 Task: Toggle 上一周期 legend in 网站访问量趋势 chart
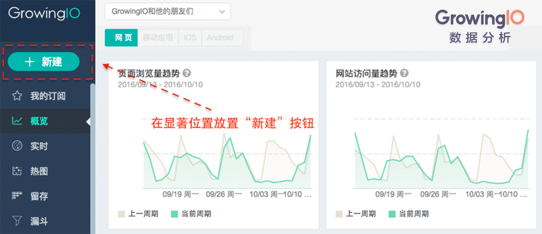coord(356,214)
